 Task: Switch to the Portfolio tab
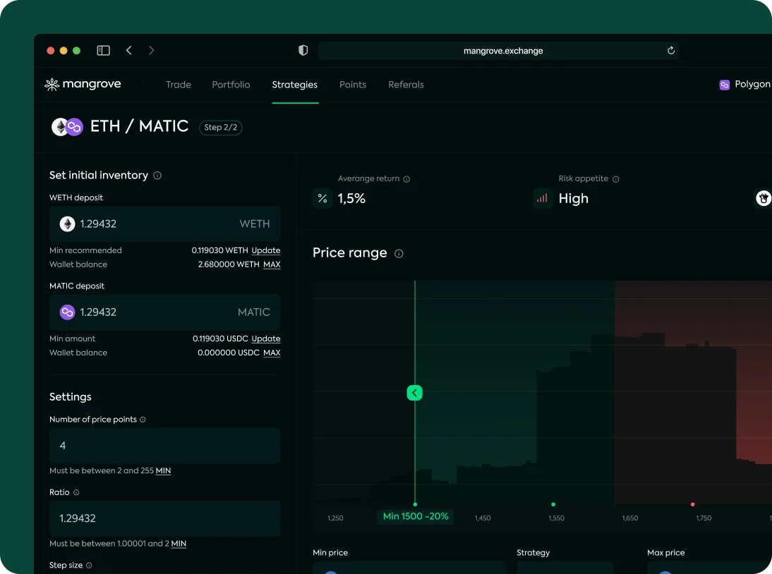pos(231,85)
